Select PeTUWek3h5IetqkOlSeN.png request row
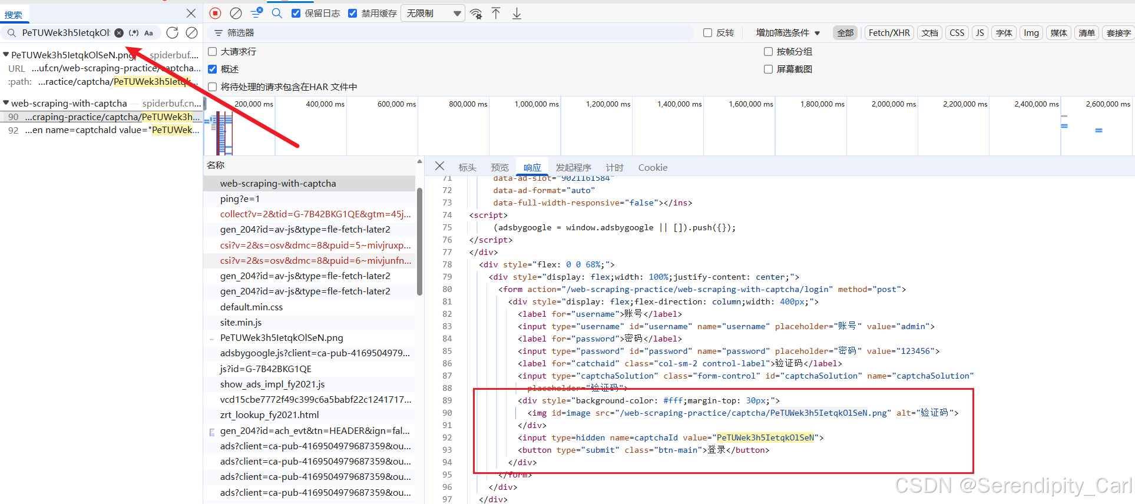This screenshot has height=504, width=1135. (x=309, y=338)
